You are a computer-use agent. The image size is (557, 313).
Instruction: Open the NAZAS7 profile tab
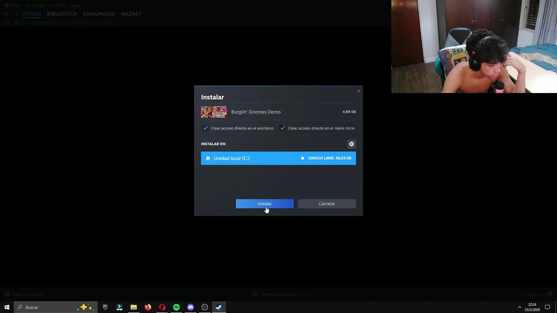pos(131,13)
